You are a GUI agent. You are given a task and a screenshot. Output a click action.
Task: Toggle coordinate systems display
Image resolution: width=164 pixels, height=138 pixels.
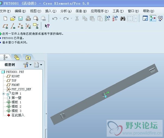click(28, 26)
